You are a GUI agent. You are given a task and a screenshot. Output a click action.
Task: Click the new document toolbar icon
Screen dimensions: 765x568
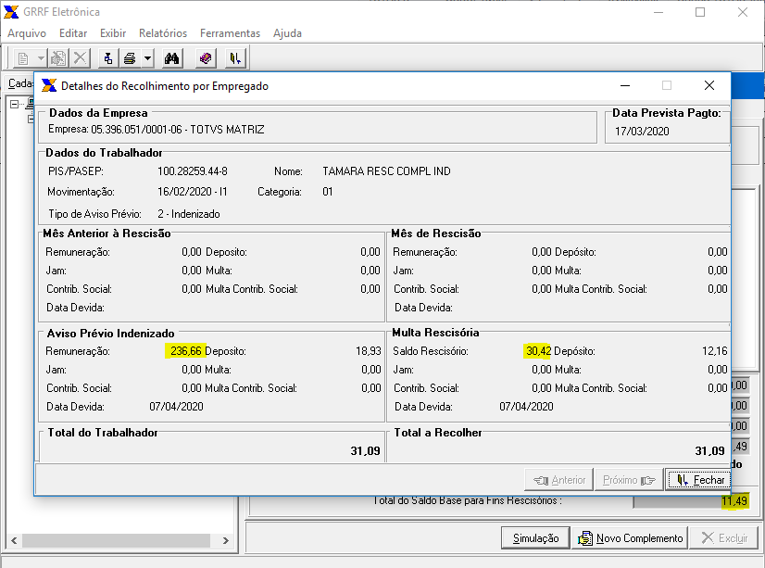click(x=23, y=58)
